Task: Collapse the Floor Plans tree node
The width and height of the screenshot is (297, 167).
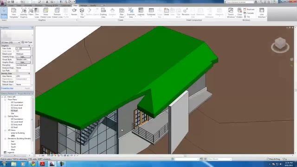Action: click(5, 99)
